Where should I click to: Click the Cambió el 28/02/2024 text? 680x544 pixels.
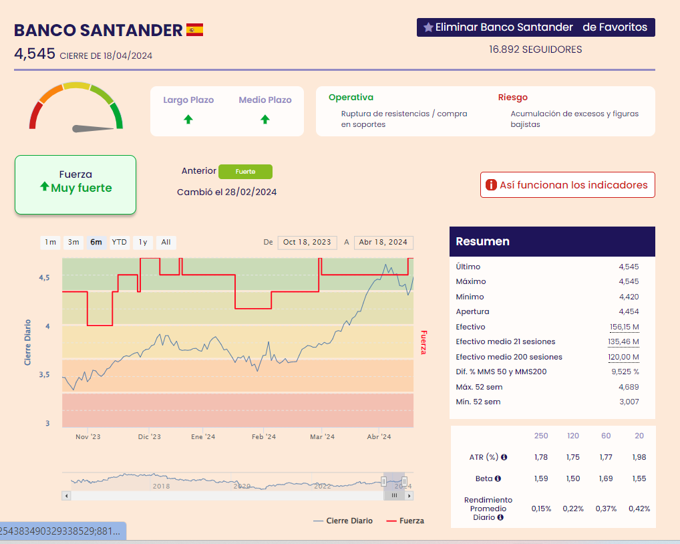pyautogui.click(x=227, y=192)
